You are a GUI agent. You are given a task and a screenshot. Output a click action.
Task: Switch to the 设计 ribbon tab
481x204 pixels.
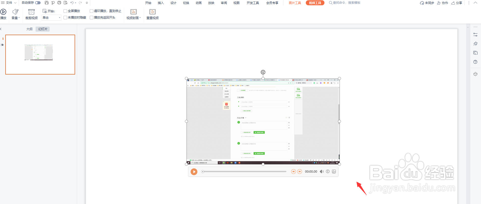pyautogui.click(x=173, y=3)
